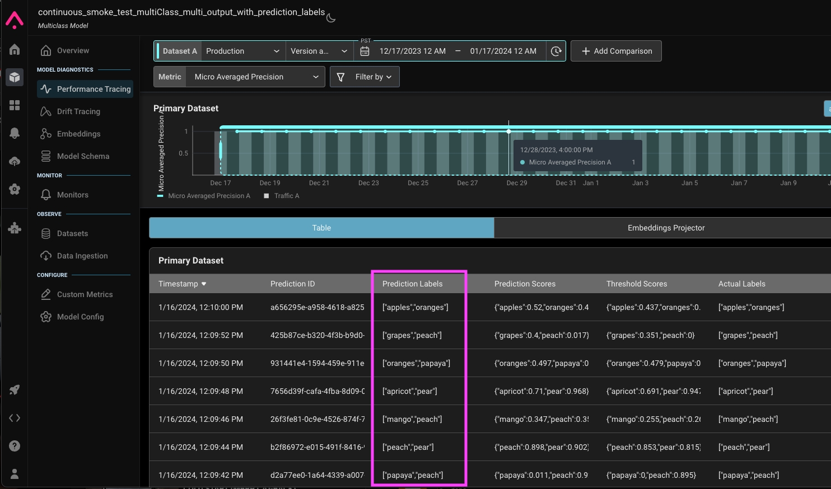Click the dashboards grid icon in rail
Viewport: 831px width, 489px height.
15,105
